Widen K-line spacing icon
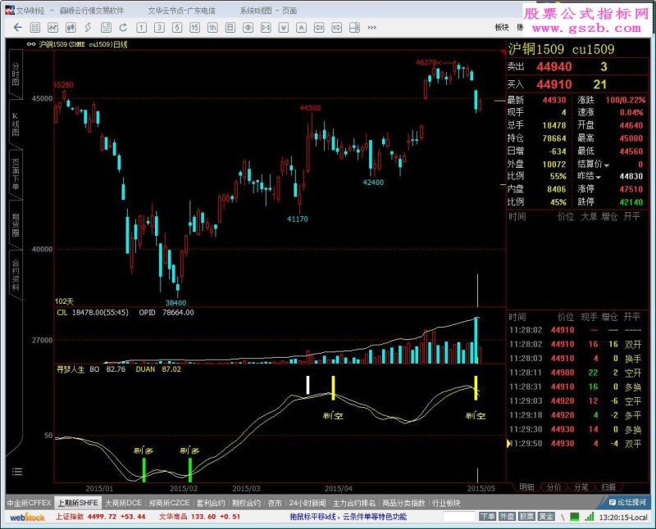 click(266, 28)
